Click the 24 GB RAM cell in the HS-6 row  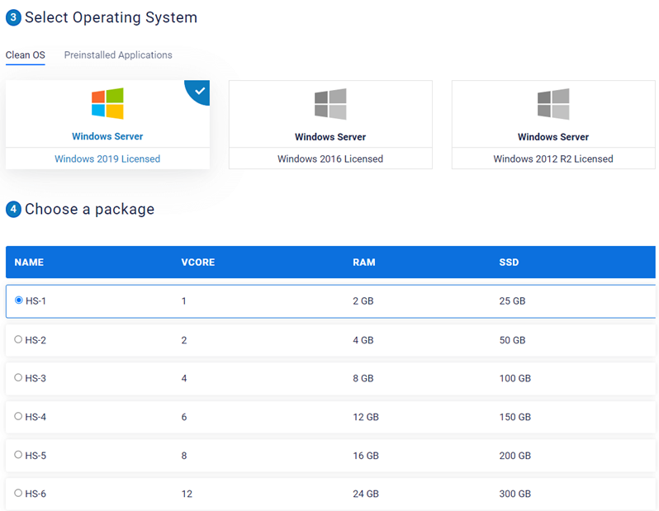tap(366, 494)
